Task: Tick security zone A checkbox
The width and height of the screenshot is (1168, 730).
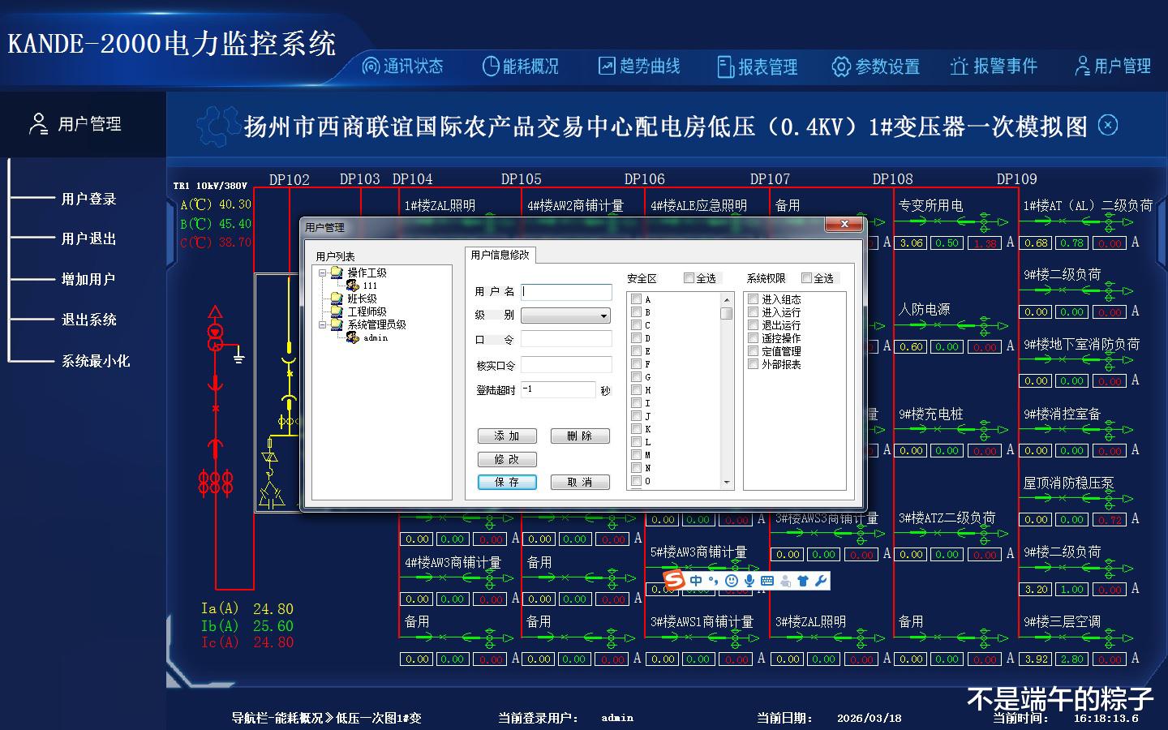Action: (x=636, y=299)
